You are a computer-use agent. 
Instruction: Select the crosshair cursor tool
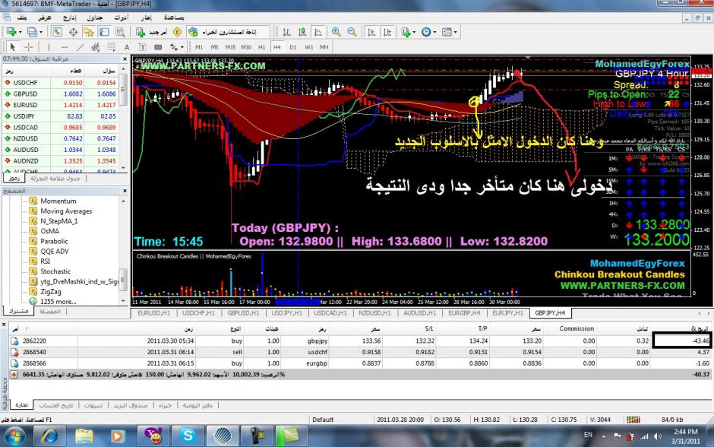tap(30, 47)
